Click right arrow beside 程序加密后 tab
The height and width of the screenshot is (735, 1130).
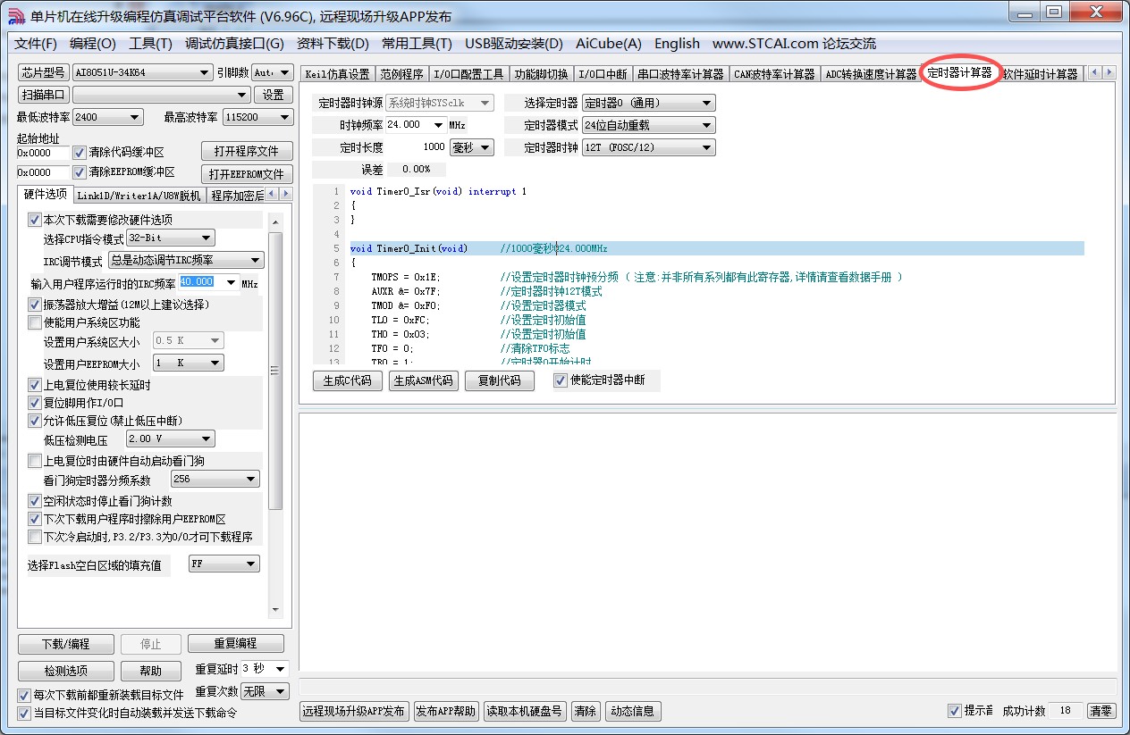[286, 194]
